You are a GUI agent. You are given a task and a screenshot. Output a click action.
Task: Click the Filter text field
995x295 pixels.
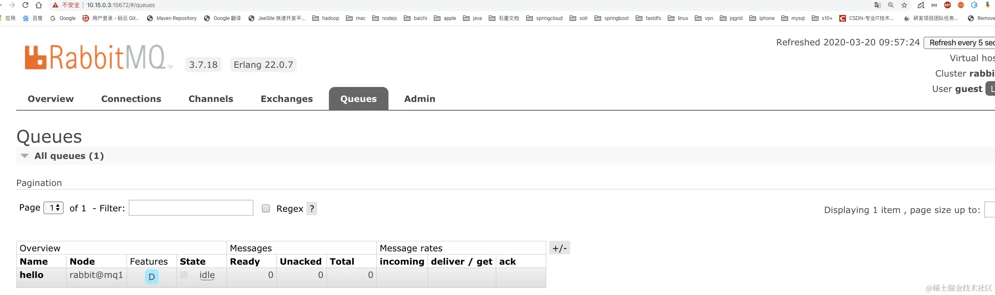pyautogui.click(x=191, y=208)
